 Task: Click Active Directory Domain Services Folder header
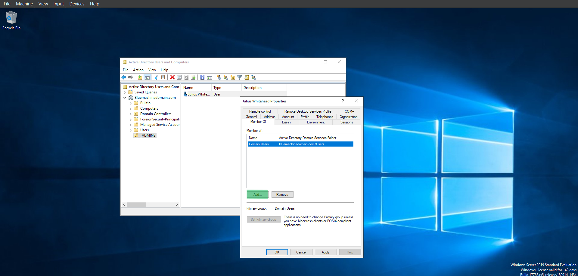coord(315,138)
